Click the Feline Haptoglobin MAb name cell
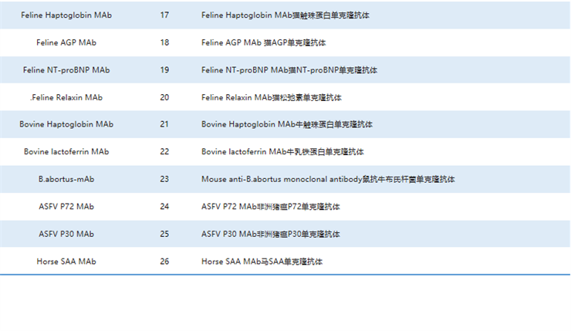 tap(66, 15)
